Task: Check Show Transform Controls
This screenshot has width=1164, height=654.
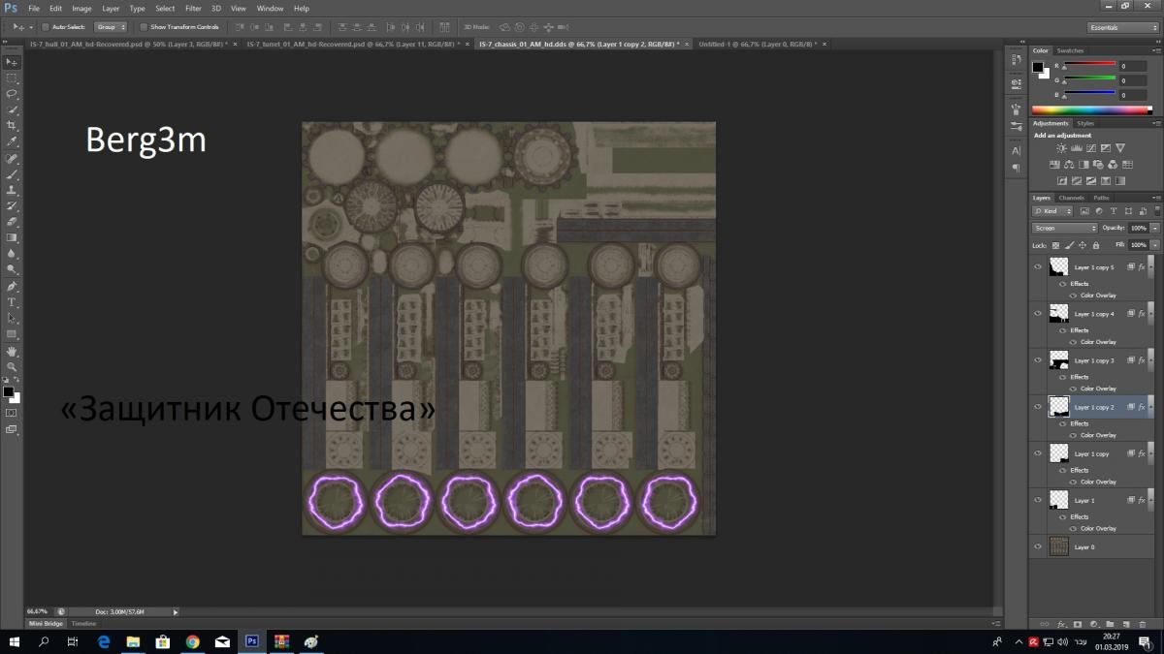Action: coord(145,27)
